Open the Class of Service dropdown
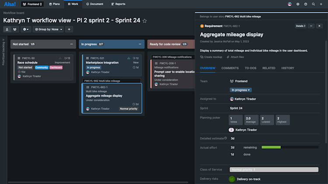Viewport: 328px width, 184px height. pyautogui.click(x=274, y=170)
